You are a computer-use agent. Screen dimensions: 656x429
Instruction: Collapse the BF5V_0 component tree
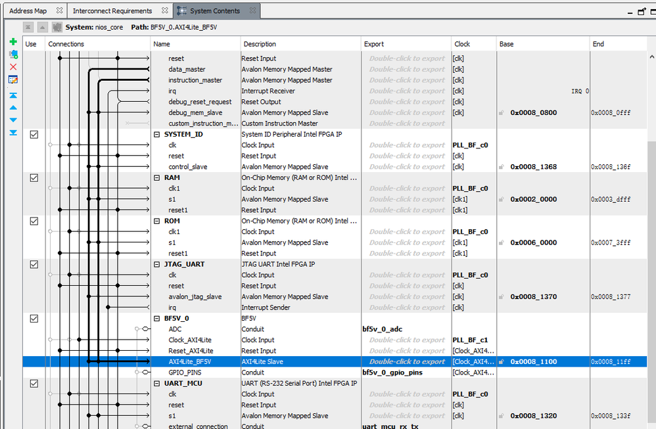coord(157,318)
